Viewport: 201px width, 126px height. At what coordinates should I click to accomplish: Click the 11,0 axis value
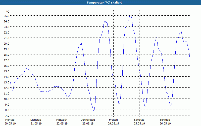tap(7, 93)
